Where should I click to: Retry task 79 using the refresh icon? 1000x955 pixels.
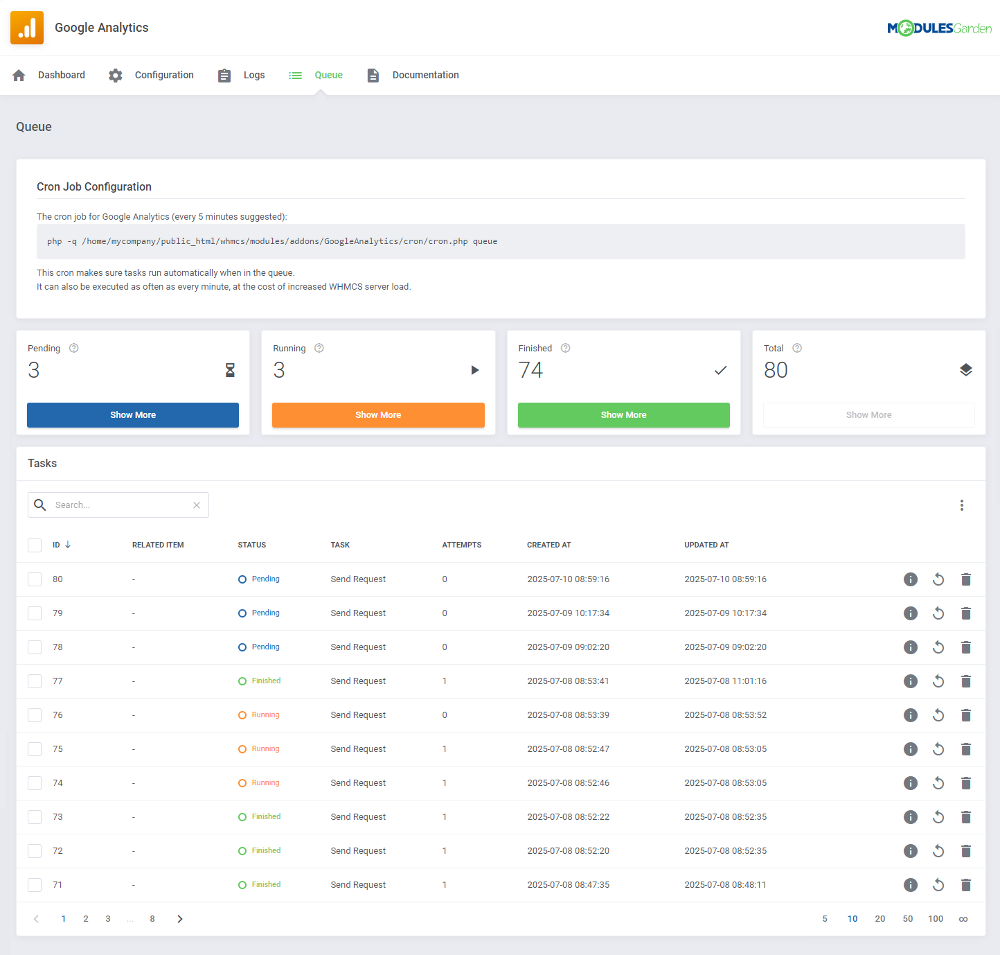pos(938,613)
